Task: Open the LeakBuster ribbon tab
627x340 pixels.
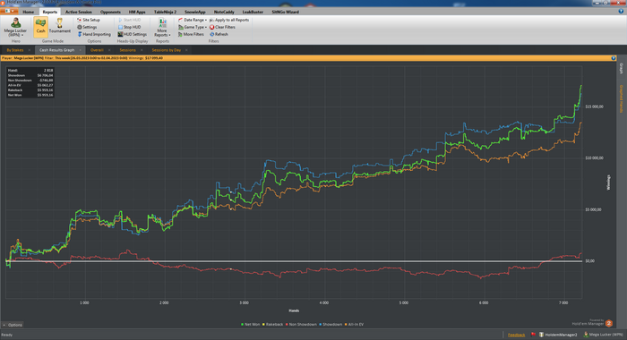Action: click(253, 12)
